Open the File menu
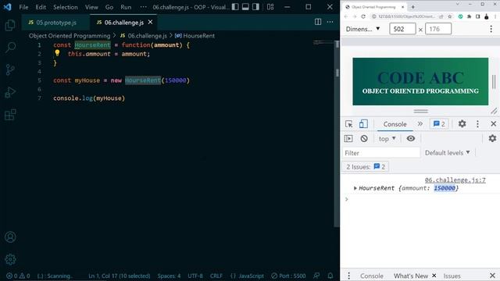The image size is (500, 281). pyautogui.click(x=23, y=7)
